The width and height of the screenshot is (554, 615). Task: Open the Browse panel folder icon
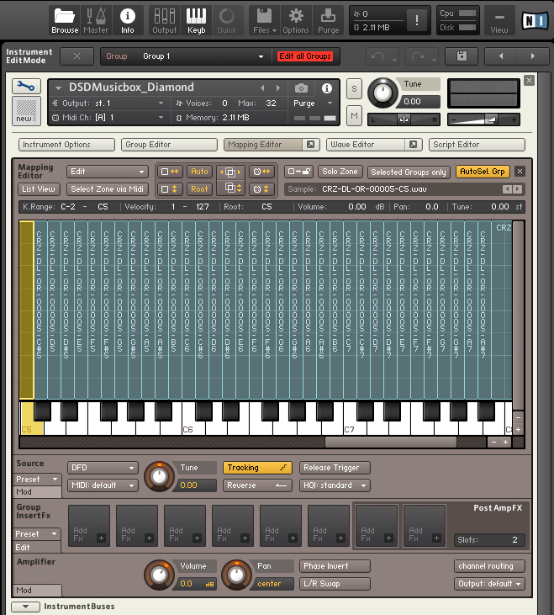pos(65,21)
